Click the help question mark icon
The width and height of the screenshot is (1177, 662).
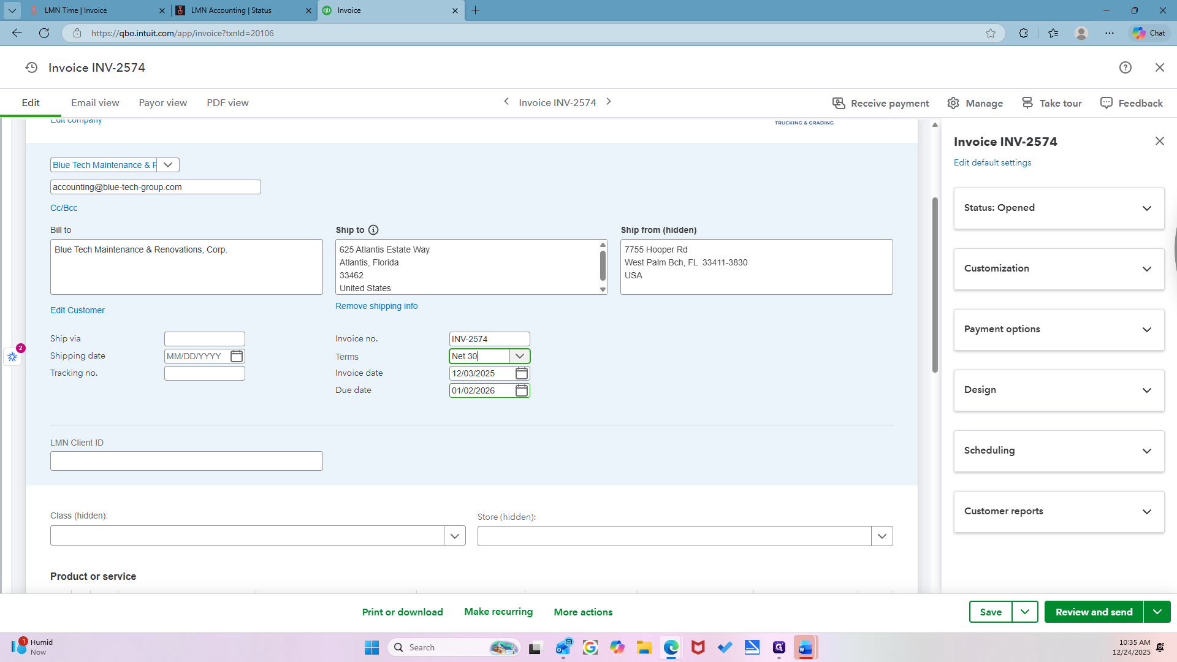(1125, 67)
